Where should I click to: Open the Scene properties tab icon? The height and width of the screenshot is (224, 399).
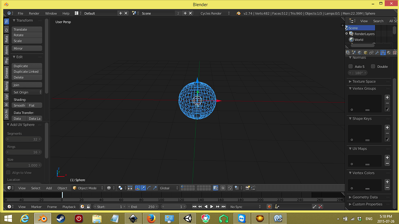coord(354,53)
